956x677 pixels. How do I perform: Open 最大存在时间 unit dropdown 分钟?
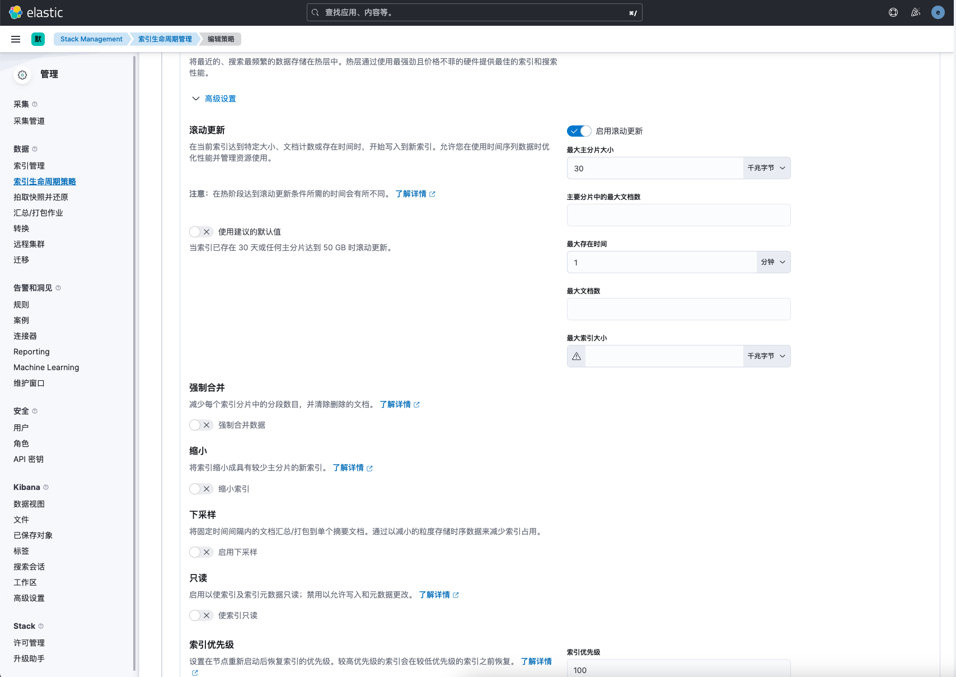[x=774, y=262]
